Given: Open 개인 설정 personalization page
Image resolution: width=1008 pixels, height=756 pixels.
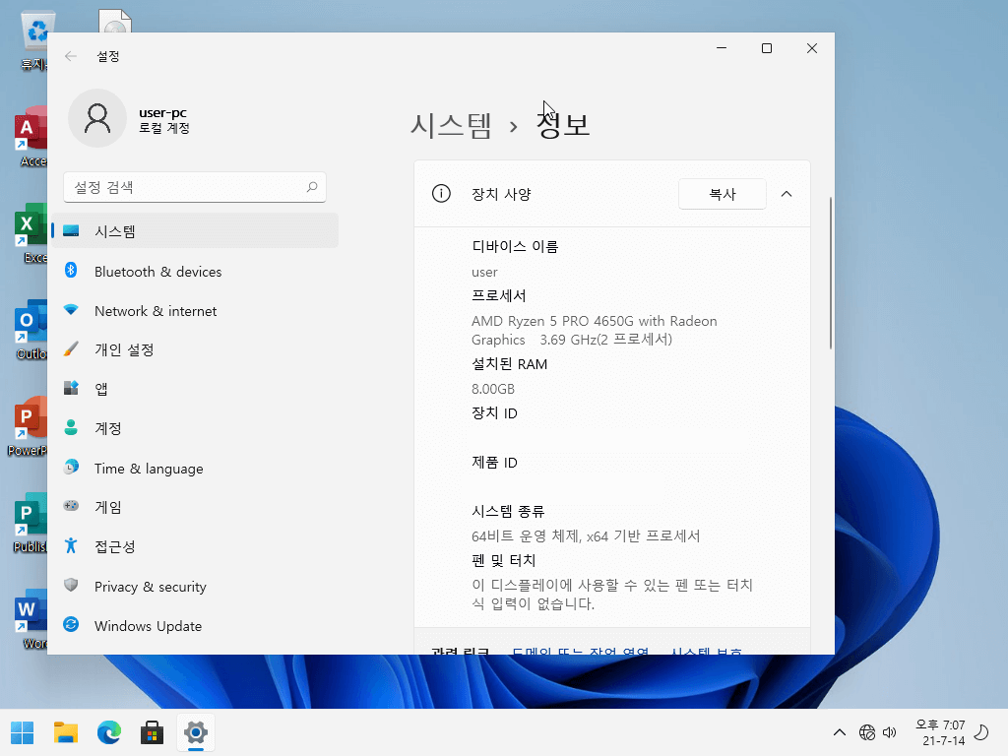Looking at the screenshot, I should point(195,349).
